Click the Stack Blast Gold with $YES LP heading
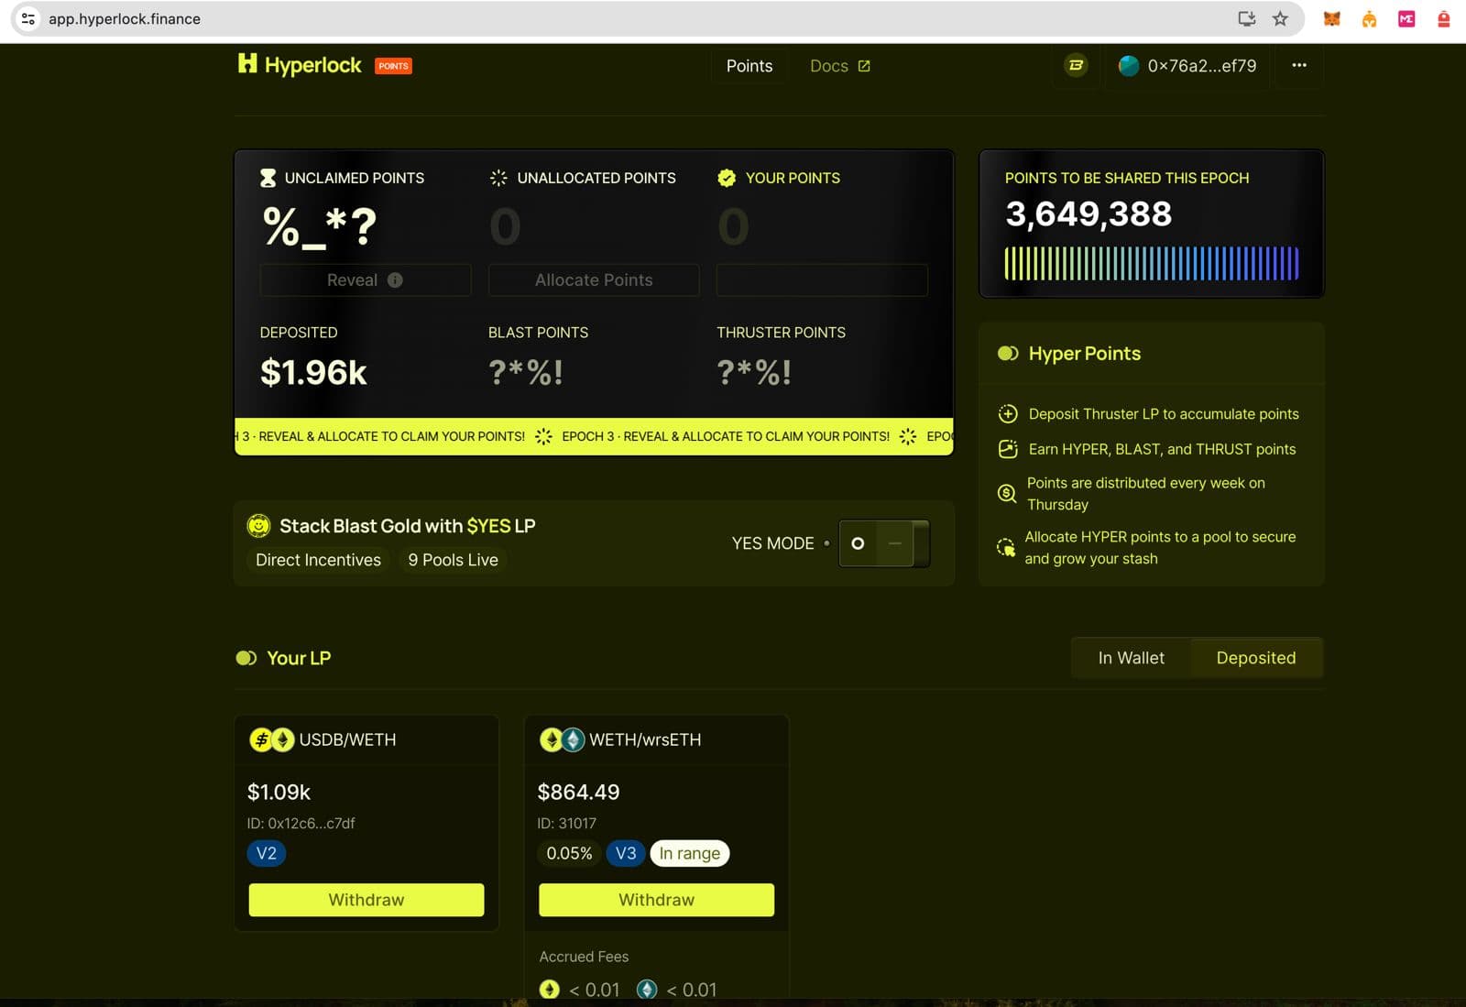This screenshot has width=1466, height=1007. (407, 526)
